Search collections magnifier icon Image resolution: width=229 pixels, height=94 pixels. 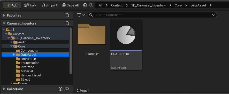click(x=67, y=89)
